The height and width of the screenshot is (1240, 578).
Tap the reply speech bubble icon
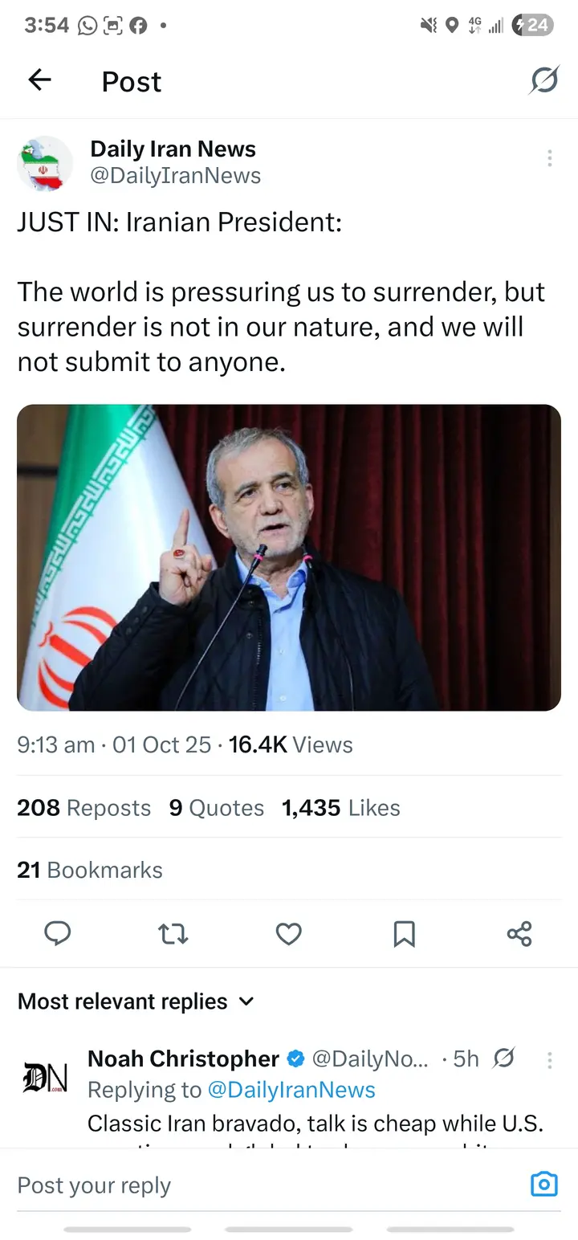(57, 933)
